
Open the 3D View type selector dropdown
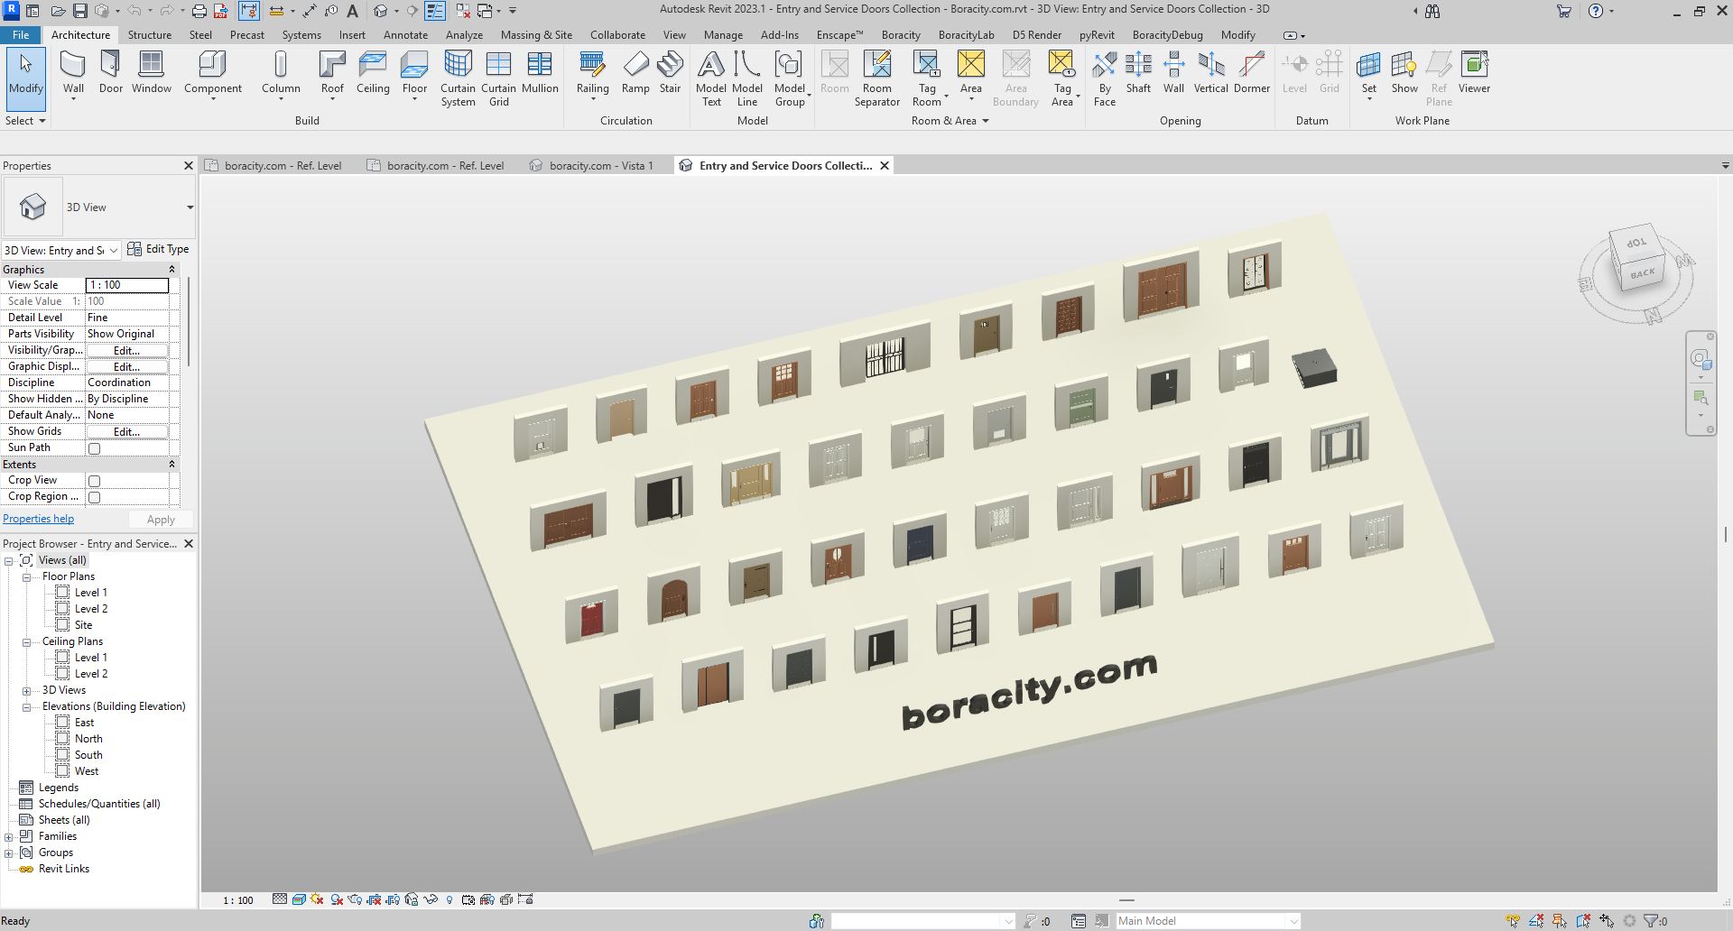click(x=190, y=207)
